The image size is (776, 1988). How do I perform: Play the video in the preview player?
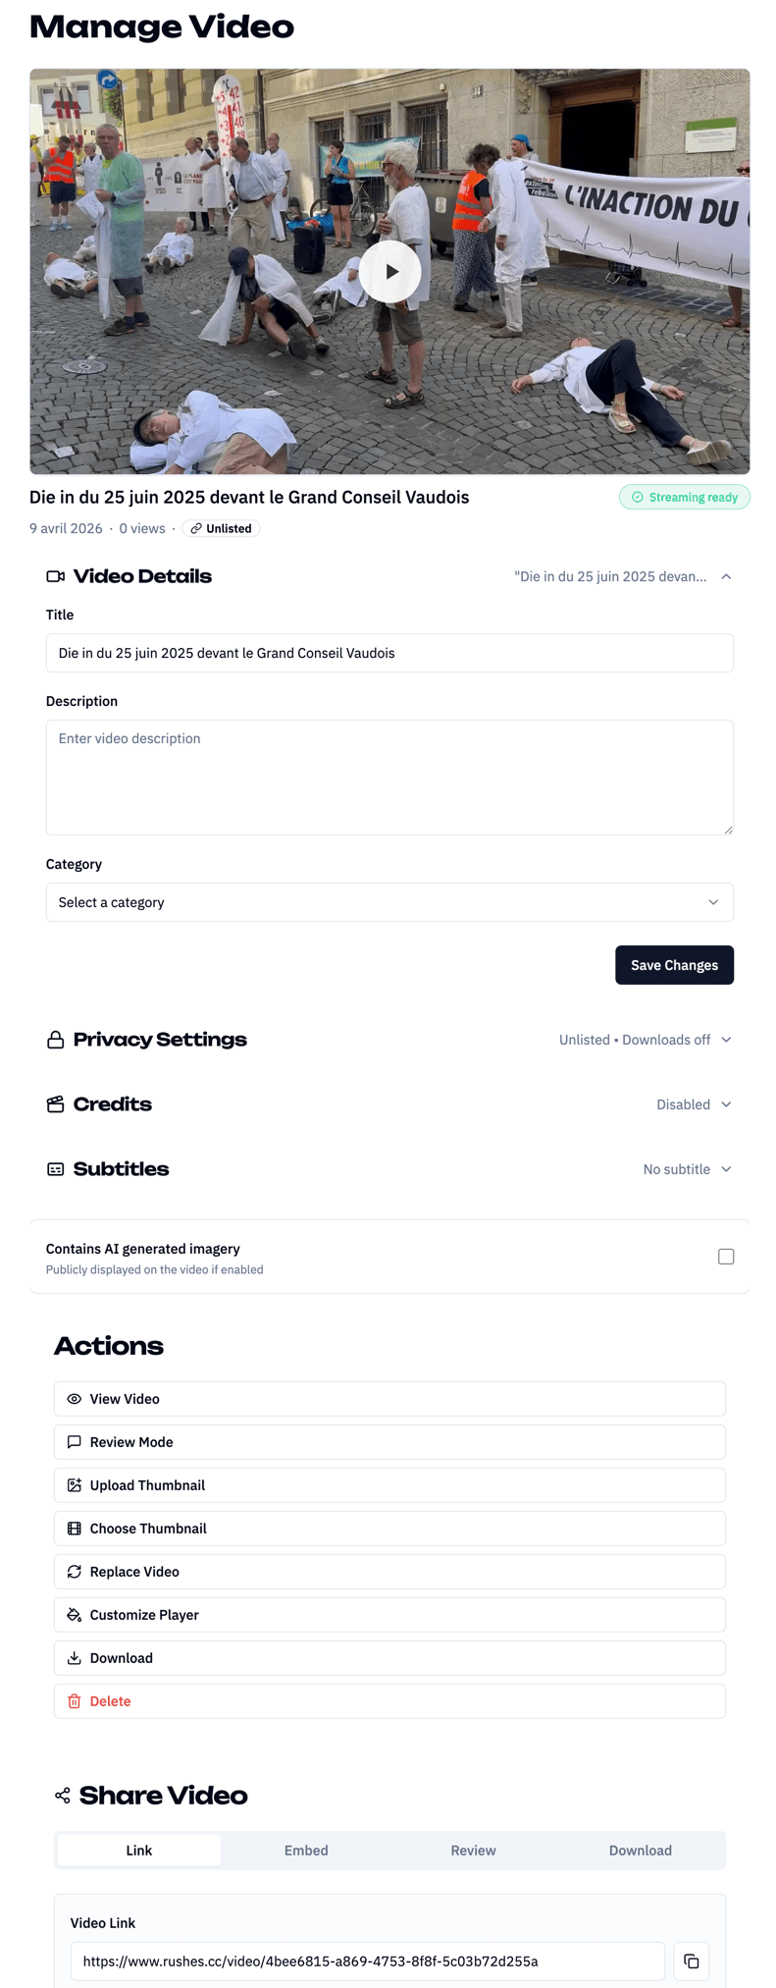coord(389,272)
